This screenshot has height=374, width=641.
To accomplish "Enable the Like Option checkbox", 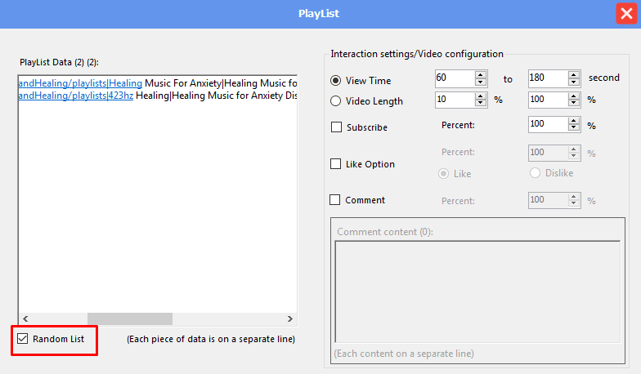I will click(x=335, y=164).
